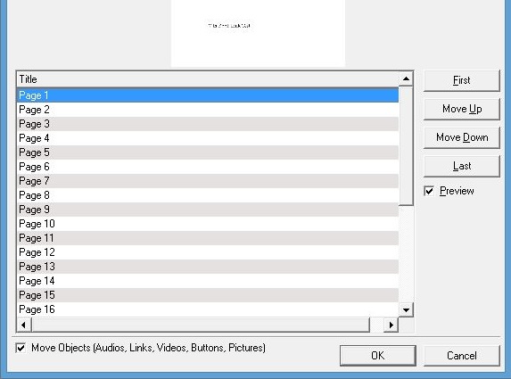
Task: Select Page 10 in the list
Action: click(x=208, y=224)
